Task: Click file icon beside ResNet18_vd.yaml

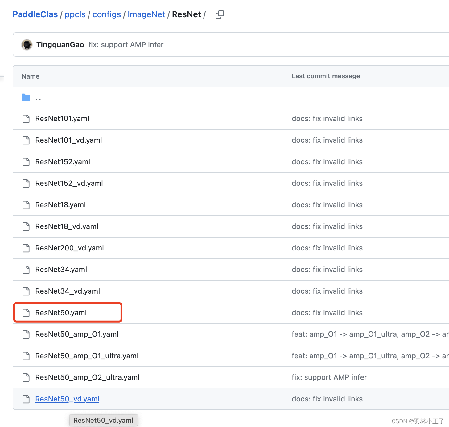Action: [26, 226]
